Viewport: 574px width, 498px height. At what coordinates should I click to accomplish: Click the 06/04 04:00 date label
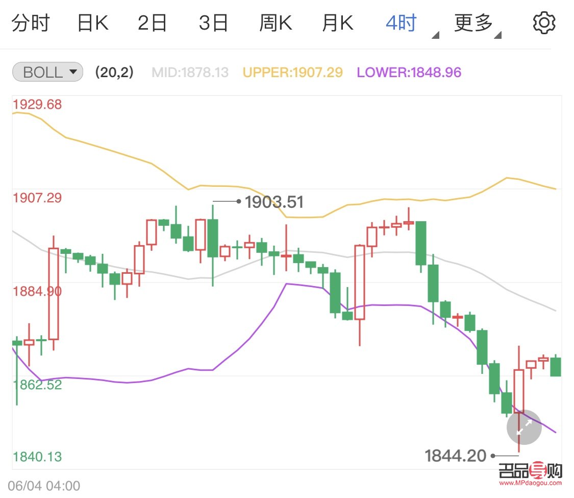pos(44,485)
